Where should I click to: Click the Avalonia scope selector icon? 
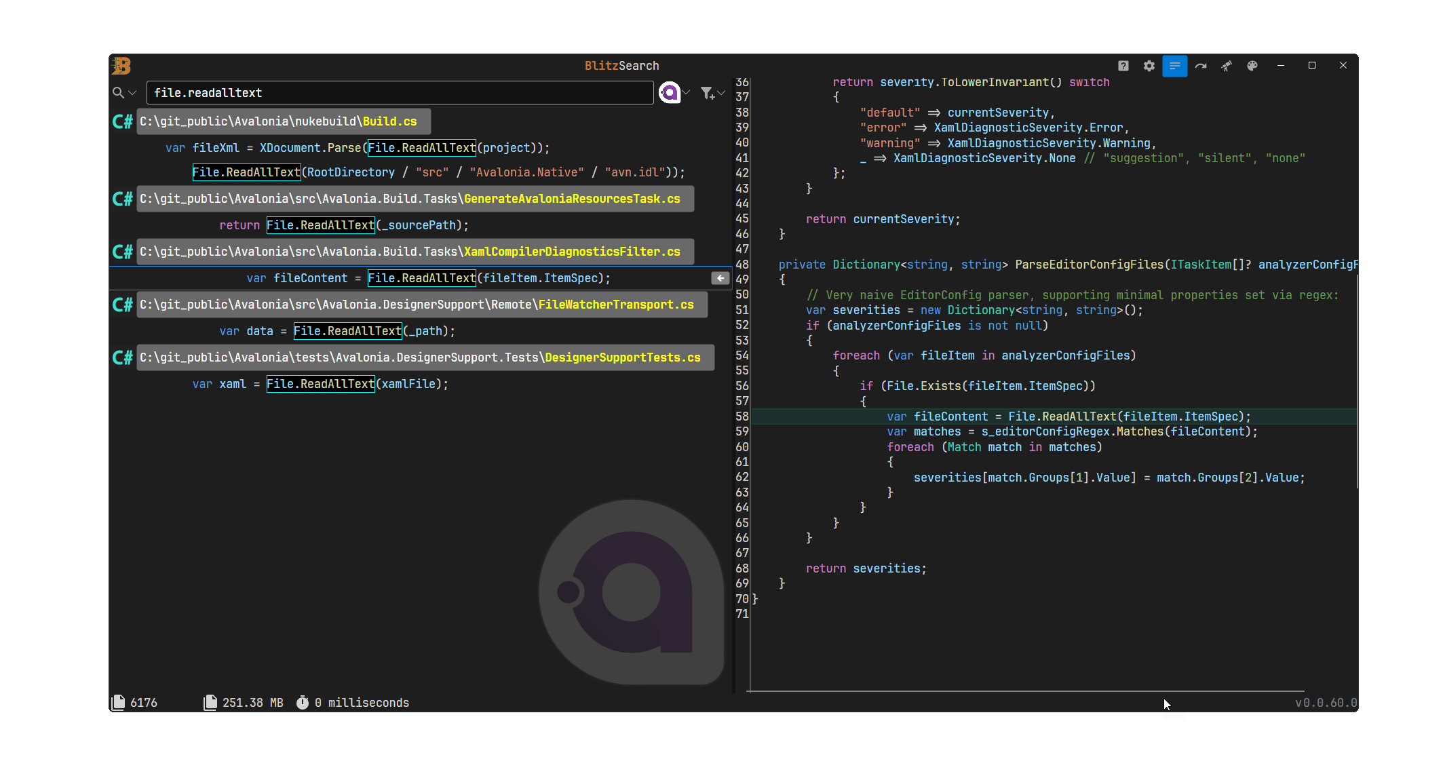point(670,92)
